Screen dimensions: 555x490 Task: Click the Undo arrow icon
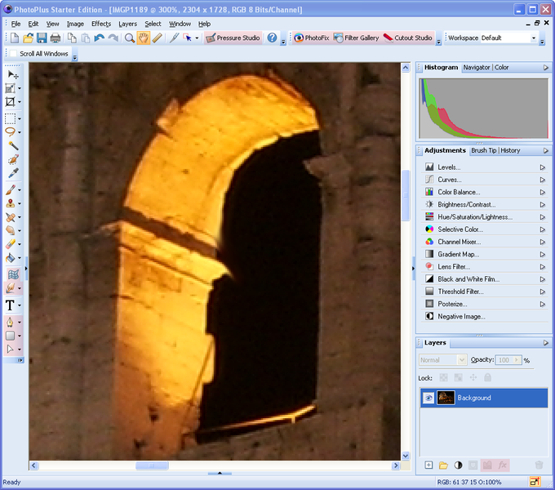click(x=99, y=38)
